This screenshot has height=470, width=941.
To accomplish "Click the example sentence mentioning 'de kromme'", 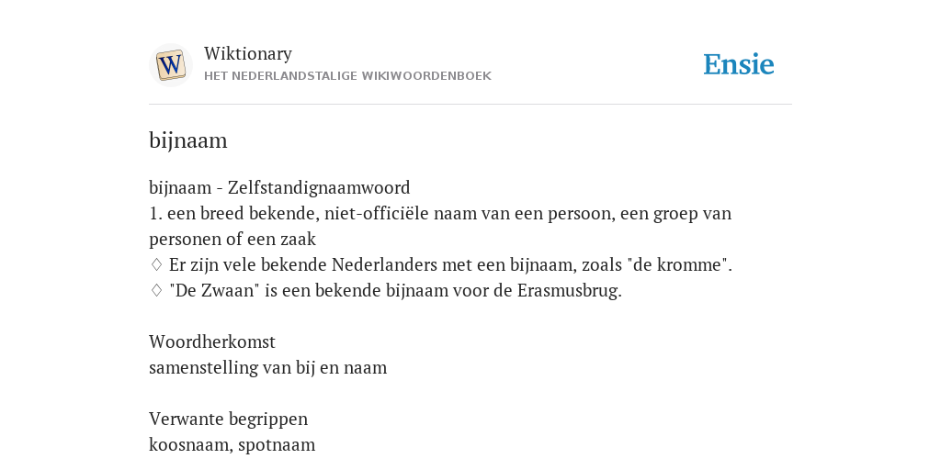I will point(450,264).
